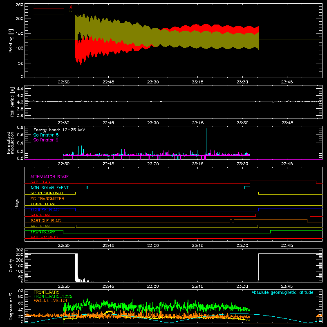Select the yellow FRONT_RATIO legend entry
Image resolution: width=327 pixels, height=327 pixels.
point(47,292)
